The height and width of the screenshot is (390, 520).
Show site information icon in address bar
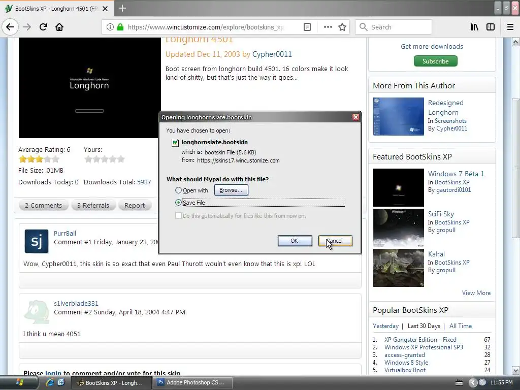[110, 27]
